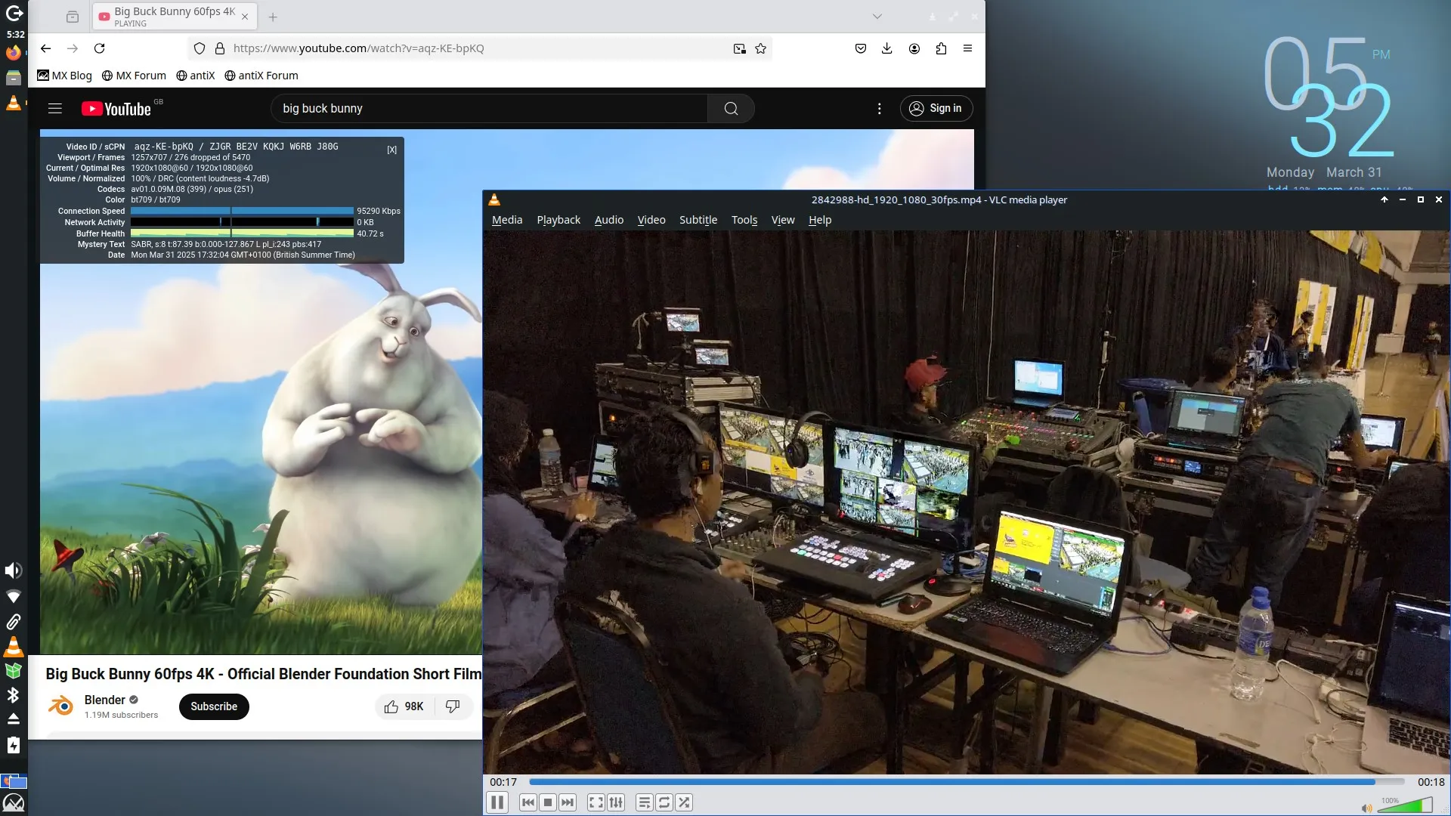Seek in the VLC timeline progress bar
1451x816 pixels.
point(967,782)
